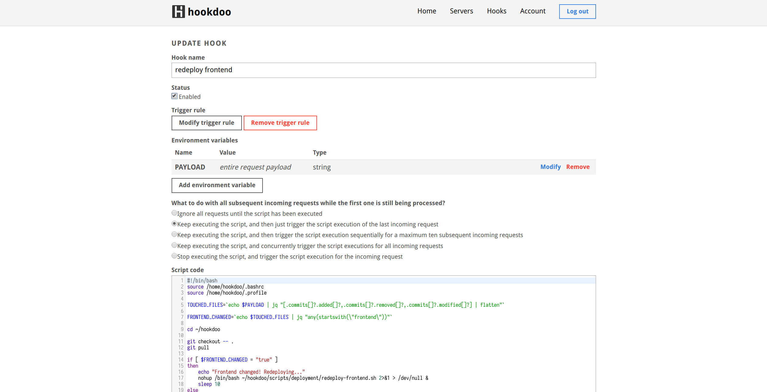
Task: Remove the PAYLOAD environment variable
Action: 577,167
